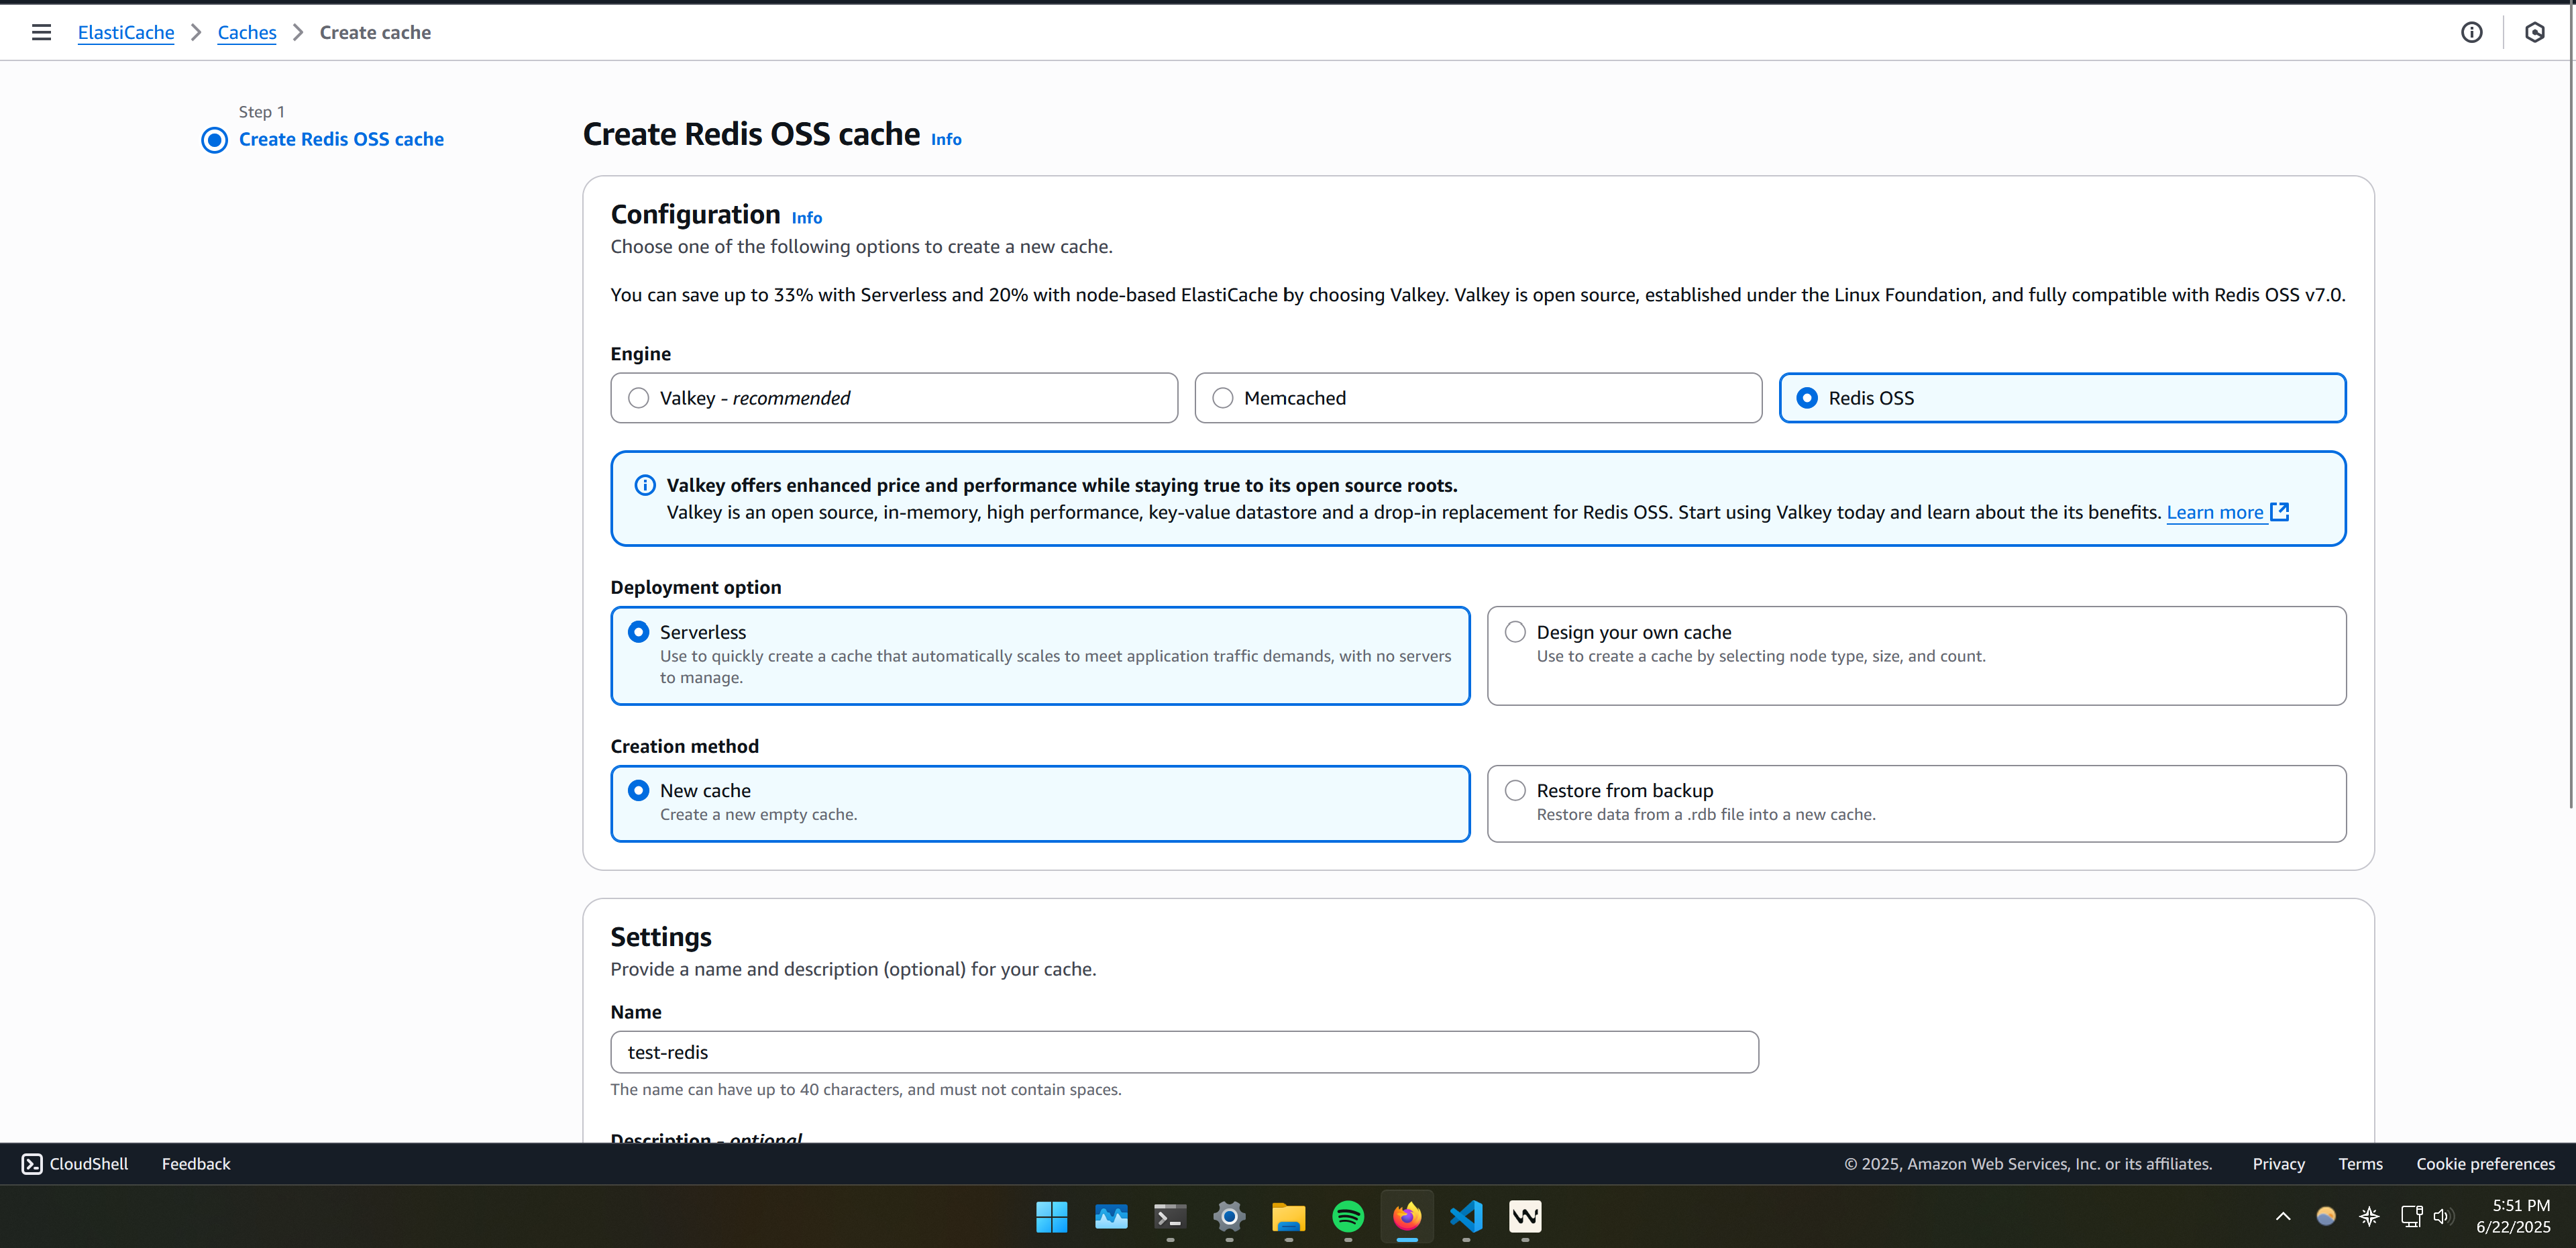Select New cache creation method
The image size is (2576, 1248).
(1040, 803)
